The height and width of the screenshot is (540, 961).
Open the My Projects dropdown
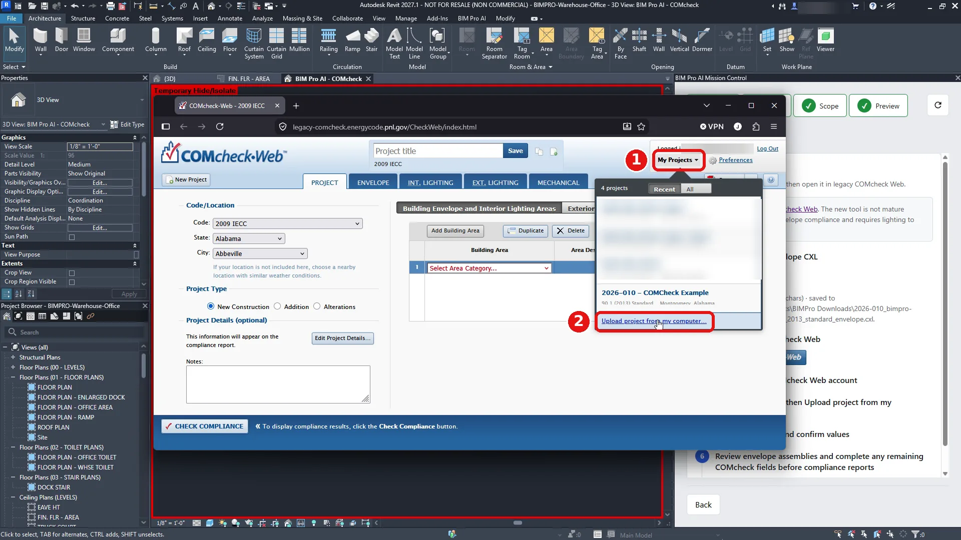(x=678, y=160)
